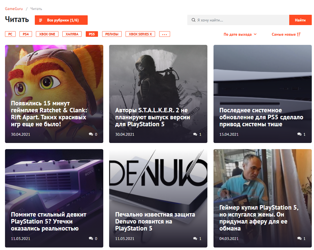The width and height of the screenshot is (314, 250).
Task: Switch order via Самые новые
Action: [x=286, y=34]
